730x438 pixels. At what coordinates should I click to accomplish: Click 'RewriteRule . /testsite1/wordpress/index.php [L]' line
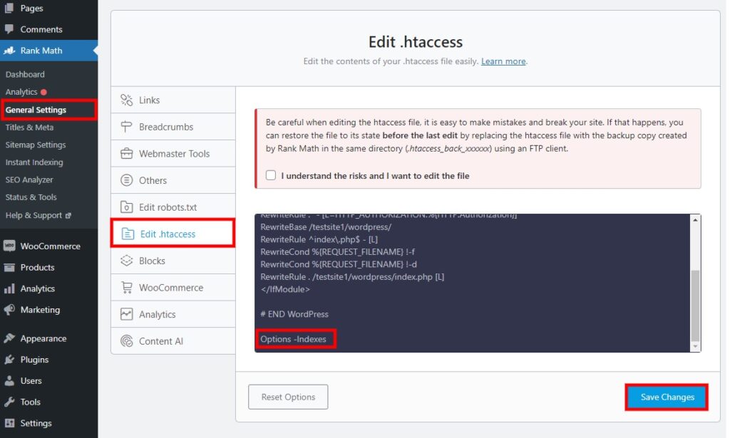[x=352, y=276]
